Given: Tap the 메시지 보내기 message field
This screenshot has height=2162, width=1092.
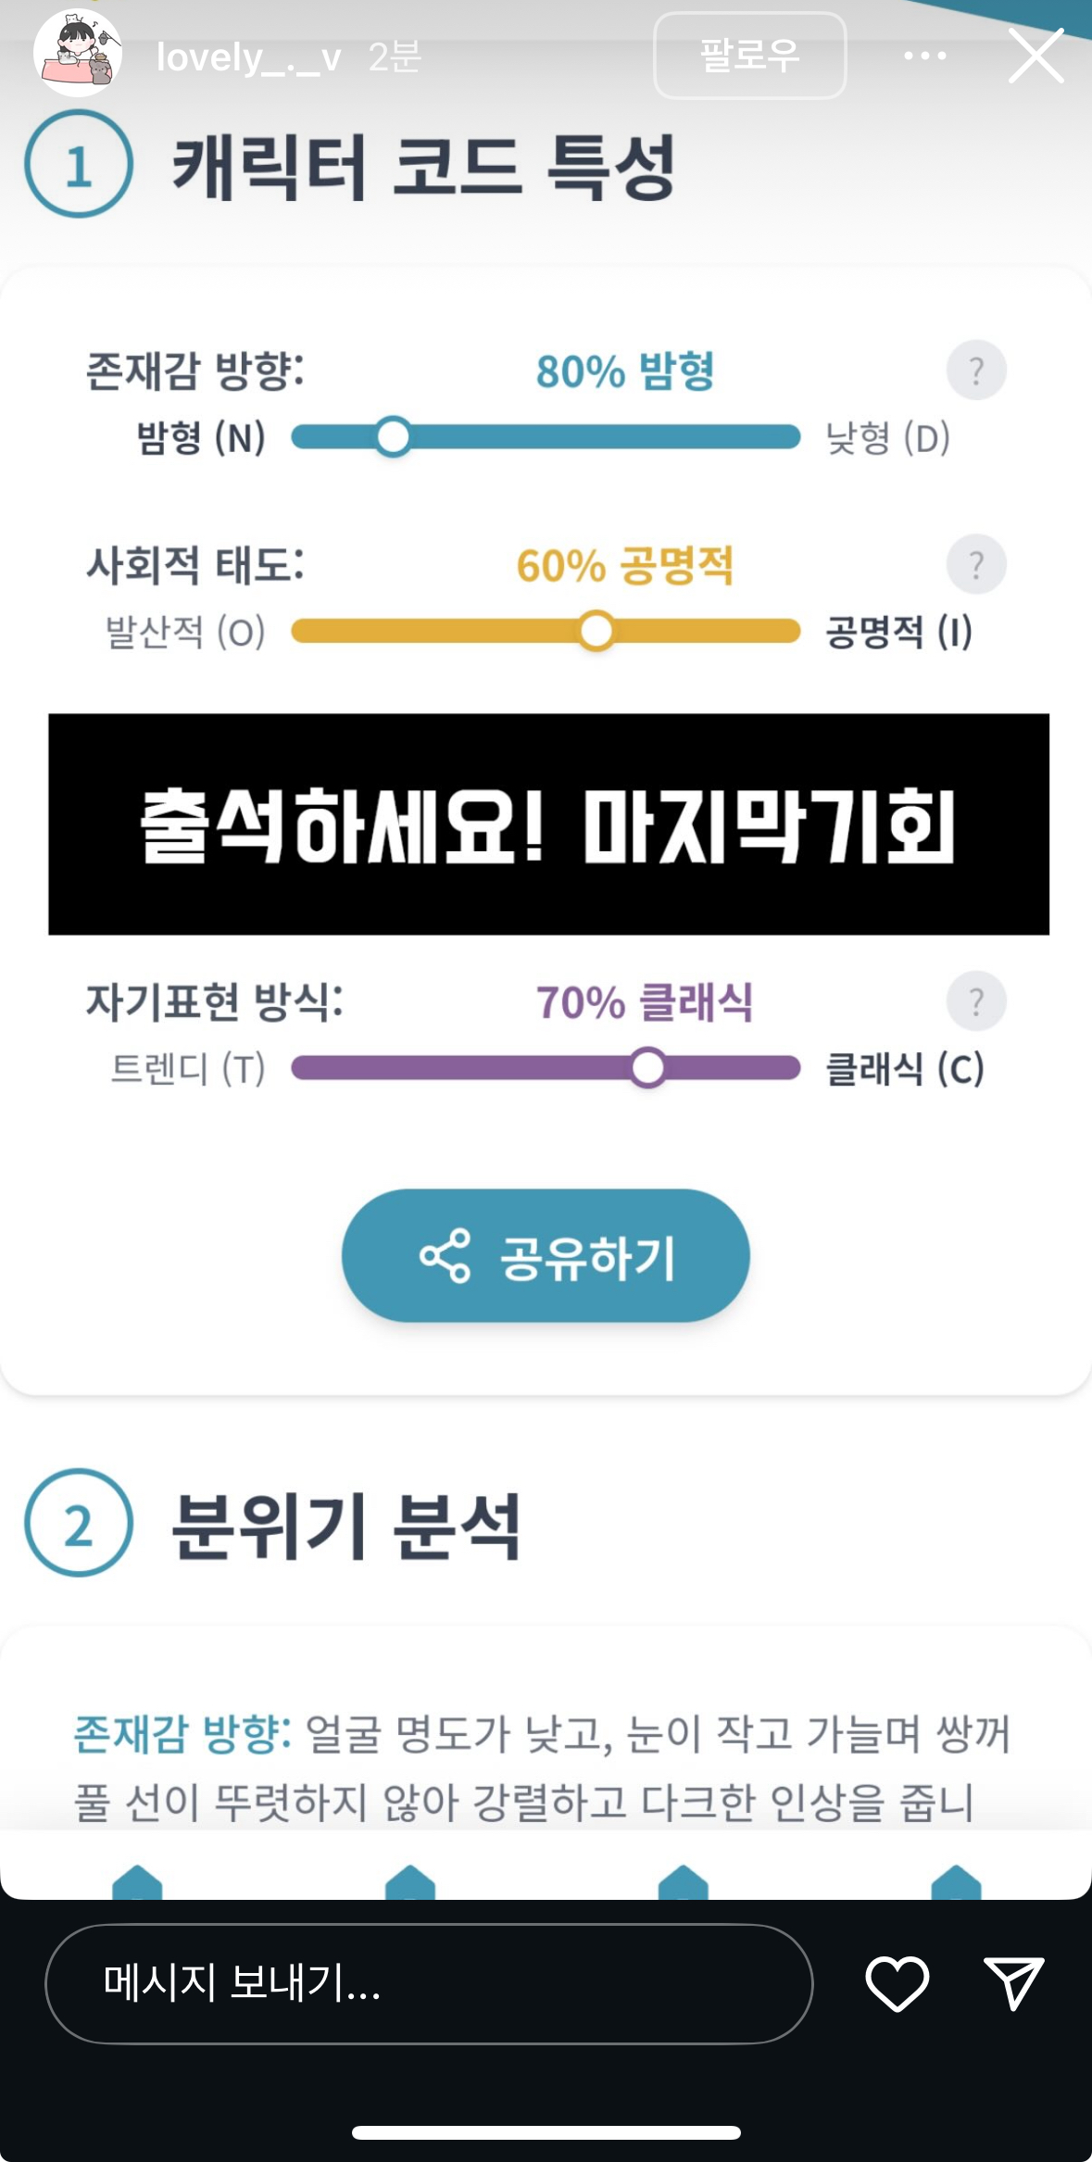Looking at the screenshot, I should [428, 1983].
